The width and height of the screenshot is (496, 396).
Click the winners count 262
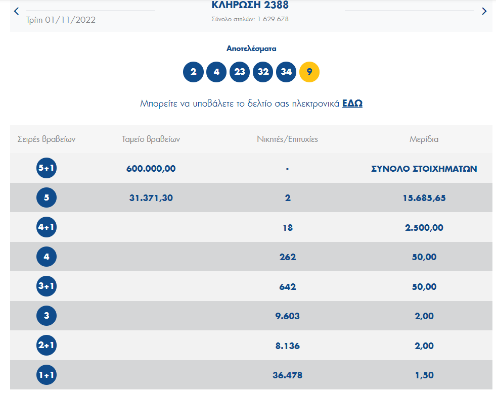pyautogui.click(x=288, y=257)
